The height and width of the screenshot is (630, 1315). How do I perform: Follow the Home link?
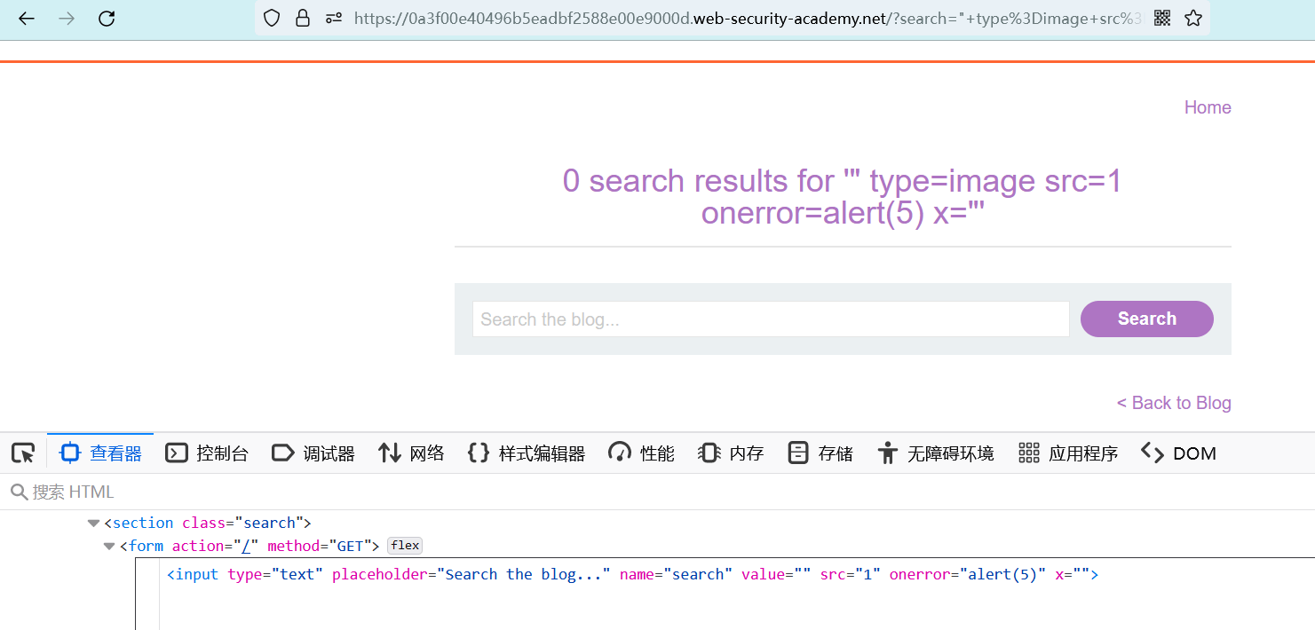click(x=1208, y=107)
